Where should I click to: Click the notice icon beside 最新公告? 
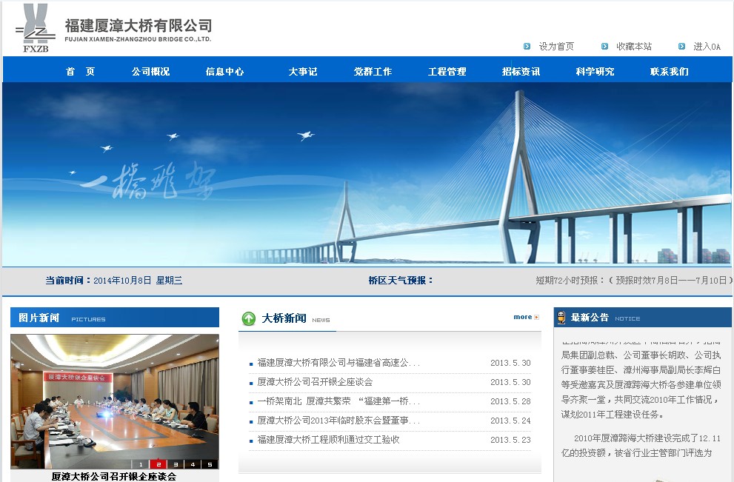coord(561,318)
